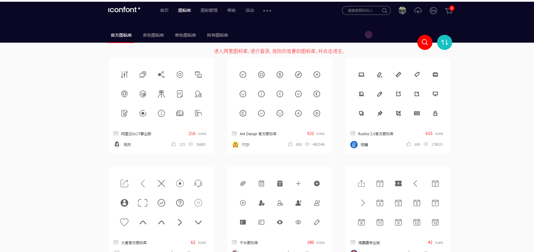Screen dimensions: 534x252
Task: Like the 阿里云IoT library thumbs-up
Action: tap(174, 144)
